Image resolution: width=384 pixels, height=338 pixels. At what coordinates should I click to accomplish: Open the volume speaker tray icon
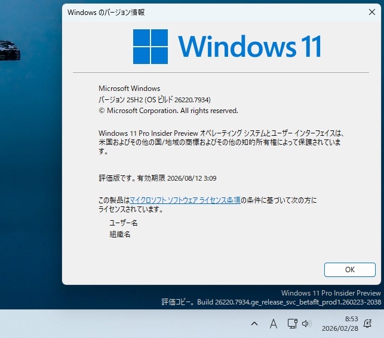tap(306, 324)
